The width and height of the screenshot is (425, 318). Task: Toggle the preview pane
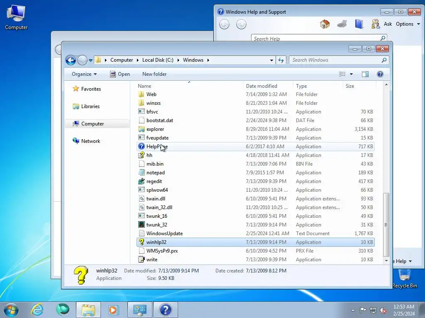pyautogui.click(x=365, y=74)
